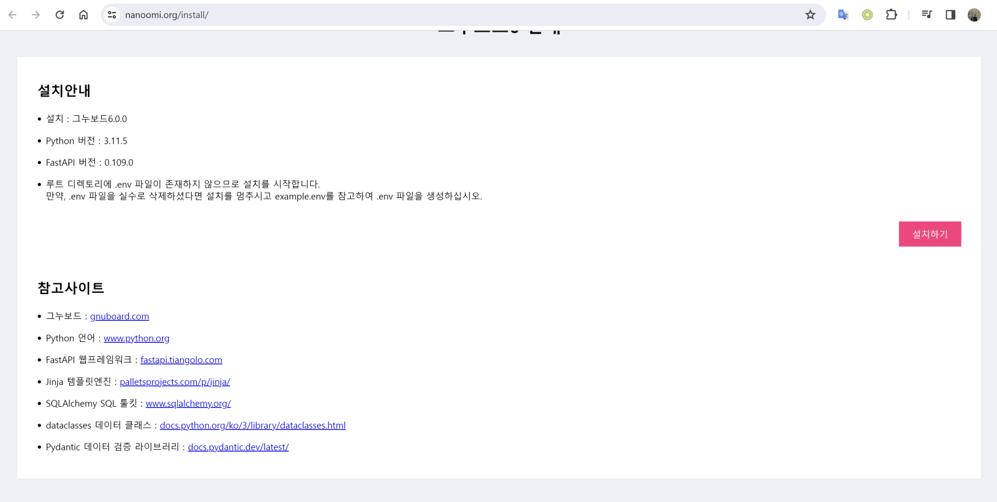Click the text '설치 : 그누보드6.0.0'
Screen dimensions: 997x502
(x=87, y=119)
